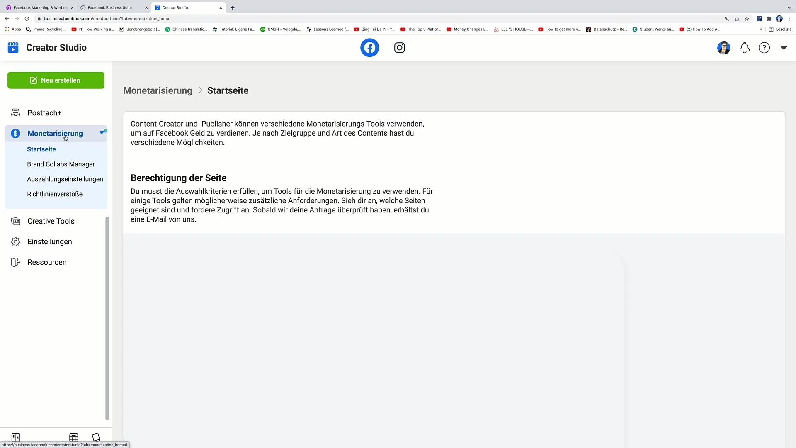
Task: Open the tab search dropdown arrow
Action: tap(789, 7)
